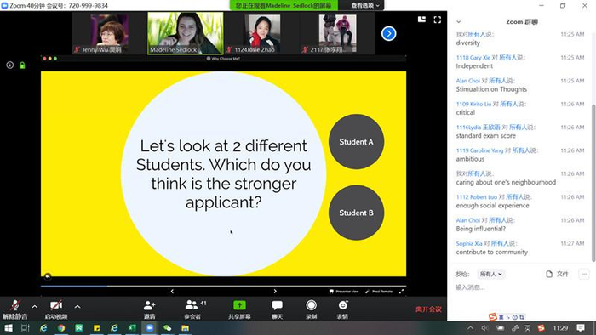Go to next slide arrow below presentation
Image resolution: width=596 pixels, height=335 pixels.
(x=275, y=292)
